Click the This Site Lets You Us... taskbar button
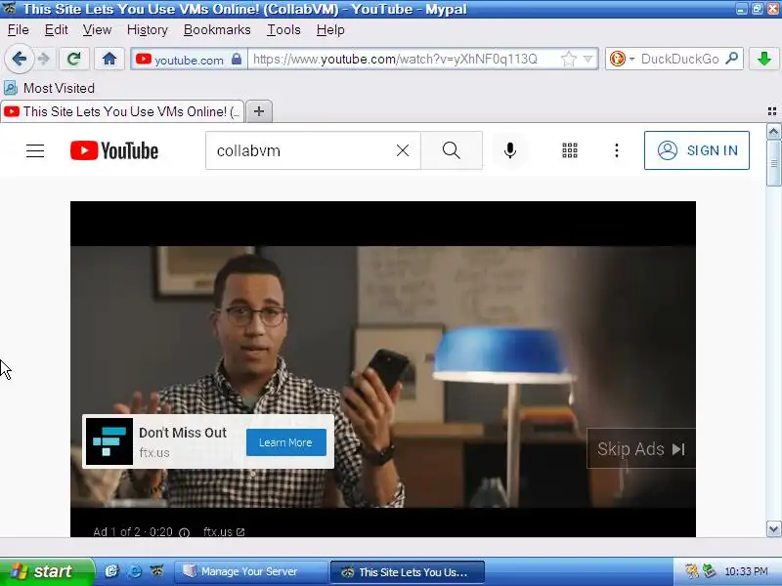The height and width of the screenshot is (586, 782). (407, 571)
